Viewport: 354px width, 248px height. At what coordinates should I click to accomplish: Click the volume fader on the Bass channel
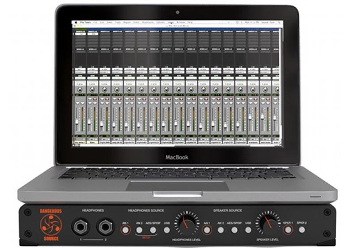(x=89, y=122)
